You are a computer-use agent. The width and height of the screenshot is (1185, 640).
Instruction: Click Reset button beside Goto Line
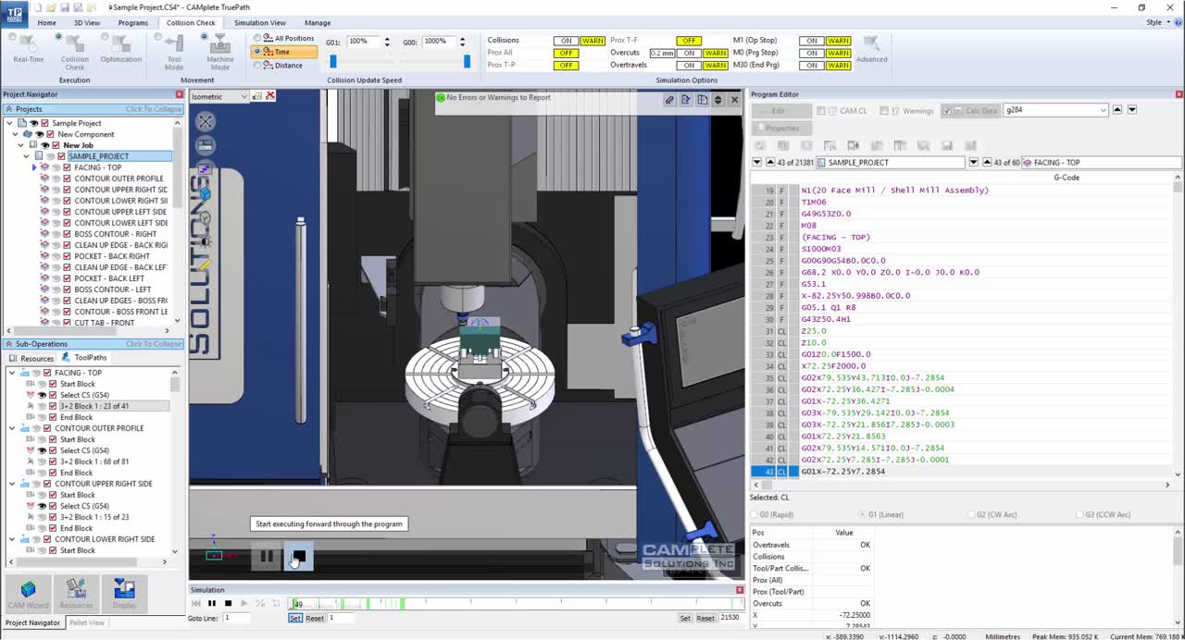315,618
